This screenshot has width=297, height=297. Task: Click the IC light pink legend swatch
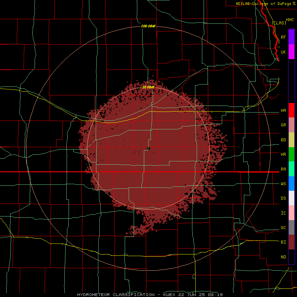pyautogui.click(x=291, y=213)
